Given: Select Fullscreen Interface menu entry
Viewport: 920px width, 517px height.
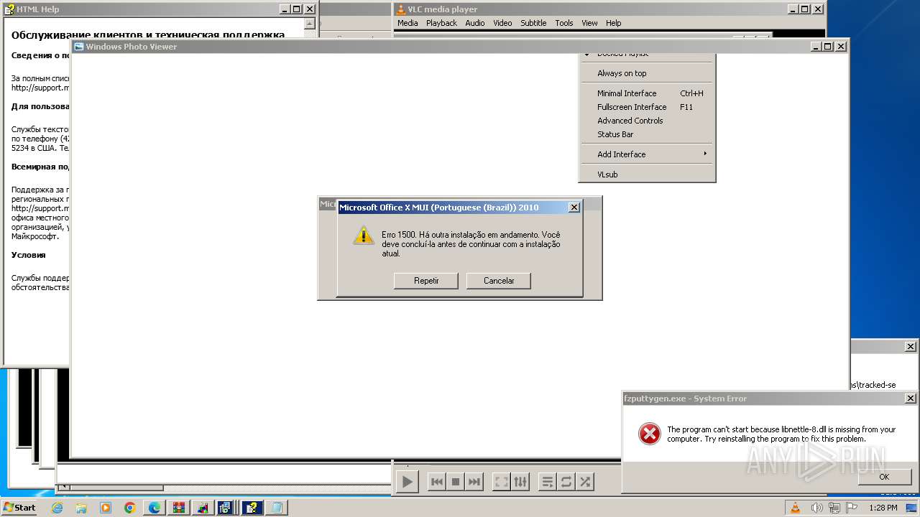Looking at the screenshot, I should coord(647,107).
